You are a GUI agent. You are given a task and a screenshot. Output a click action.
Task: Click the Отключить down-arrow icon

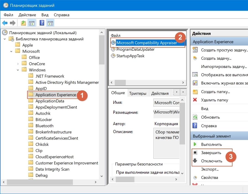click(195, 161)
